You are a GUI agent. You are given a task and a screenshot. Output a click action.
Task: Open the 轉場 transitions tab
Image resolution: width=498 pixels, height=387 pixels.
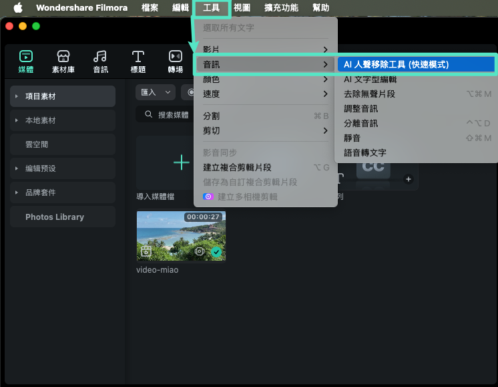176,61
